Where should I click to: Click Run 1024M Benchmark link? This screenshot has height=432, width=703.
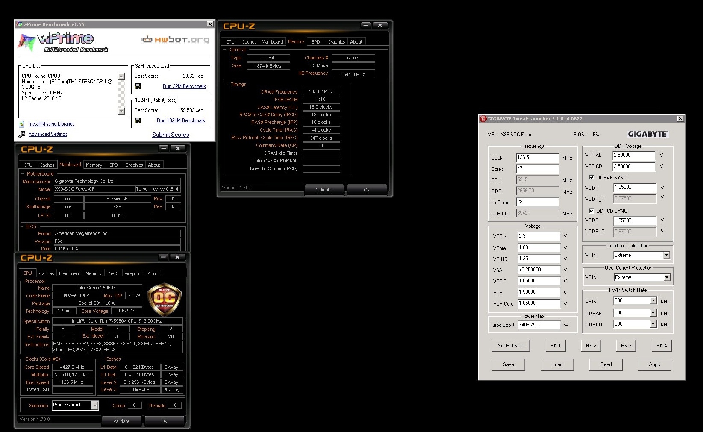click(181, 120)
